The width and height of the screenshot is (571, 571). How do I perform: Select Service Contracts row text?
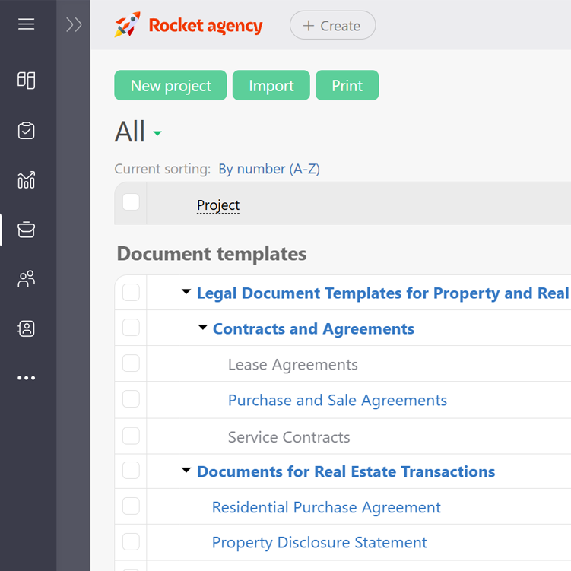tap(289, 437)
